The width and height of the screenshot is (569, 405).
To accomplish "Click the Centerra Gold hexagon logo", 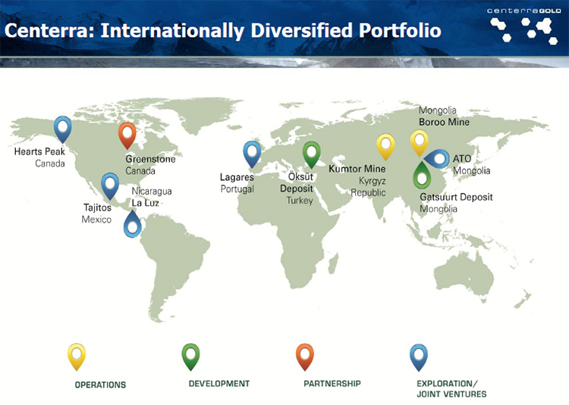I will click(523, 30).
